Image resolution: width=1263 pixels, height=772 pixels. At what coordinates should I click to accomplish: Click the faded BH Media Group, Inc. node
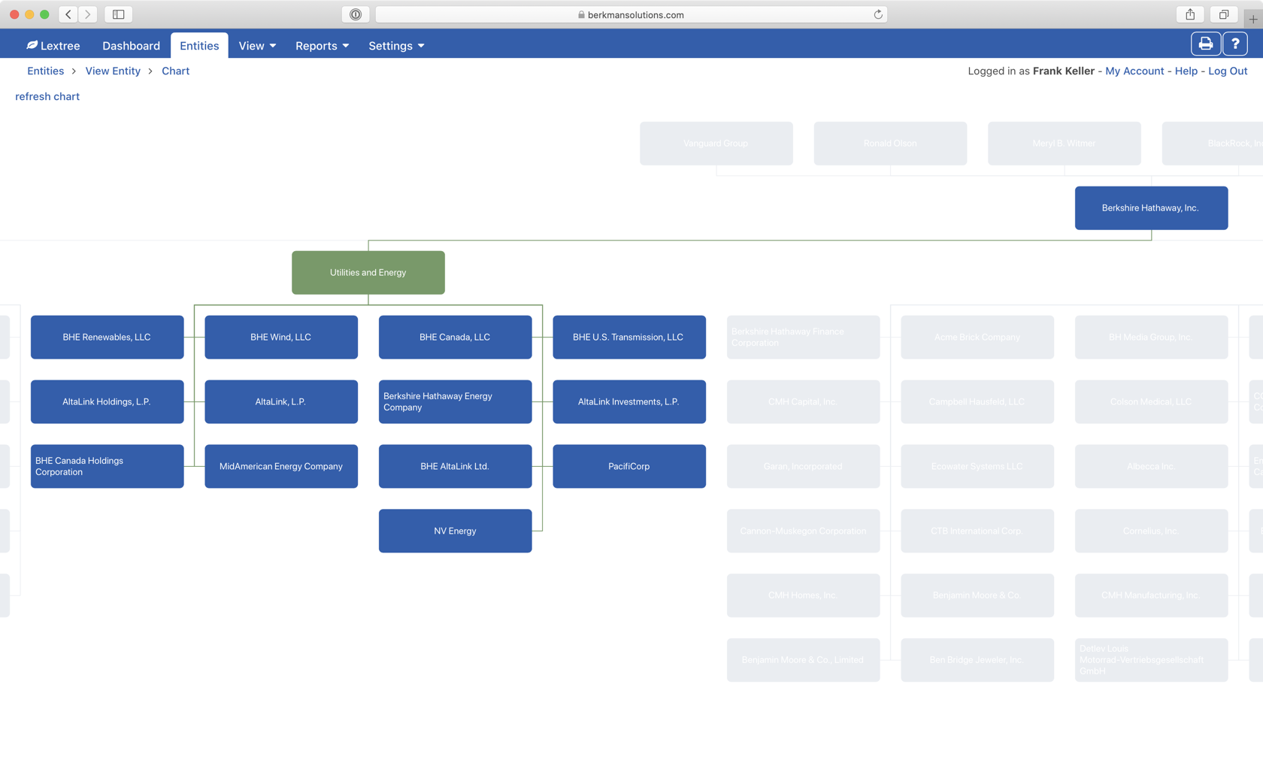point(1151,338)
